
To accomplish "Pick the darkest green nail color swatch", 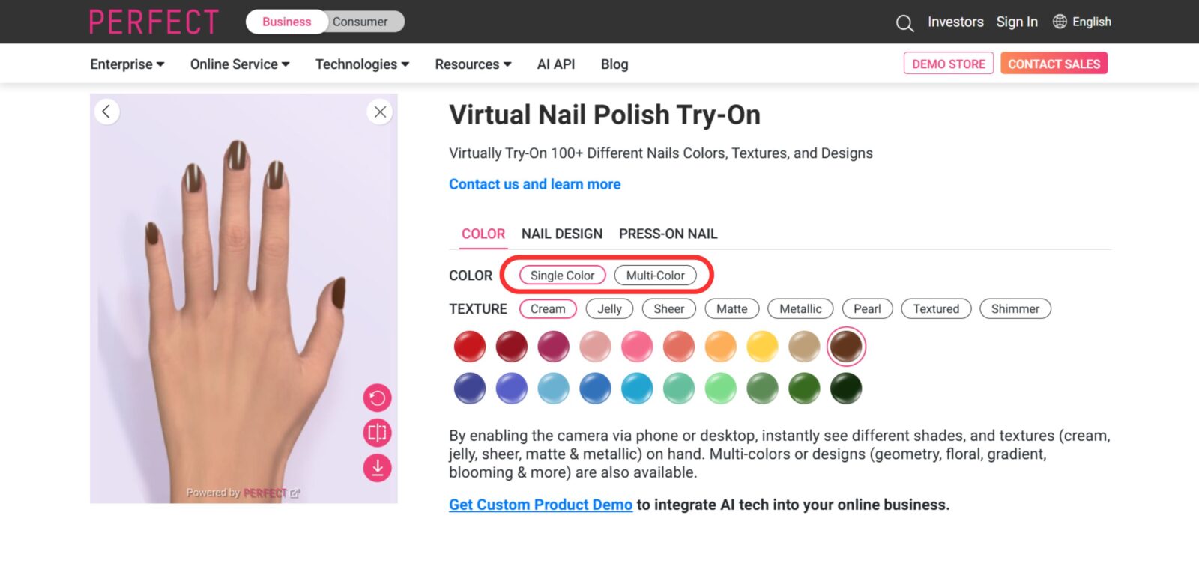I will 846,389.
